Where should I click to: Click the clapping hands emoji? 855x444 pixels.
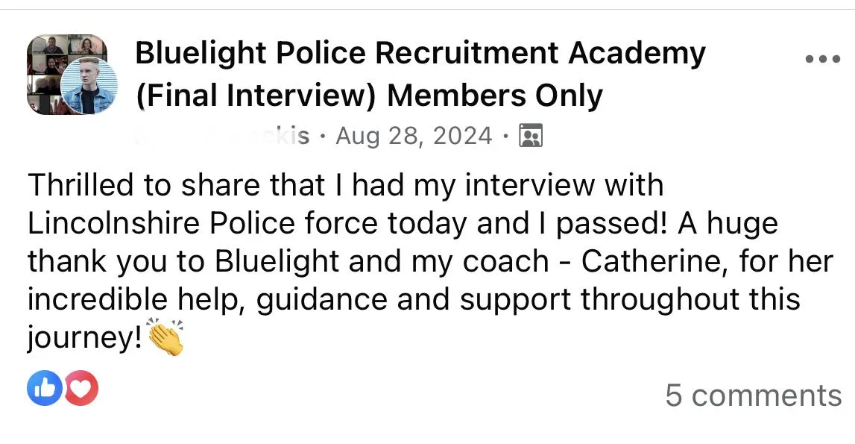point(165,337)
